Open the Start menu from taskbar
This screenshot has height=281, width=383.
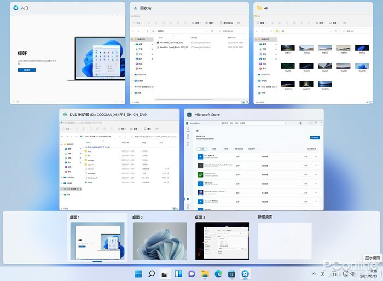(x=138, y=273)
